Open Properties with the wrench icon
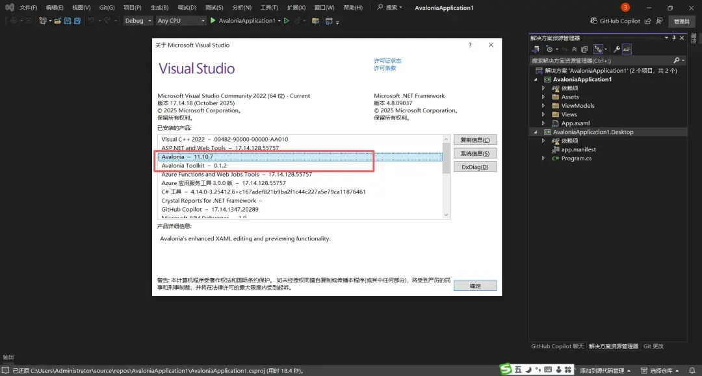The width and height of the screenshot is (702, 376). pyautogui.click(x=617, y=49)
